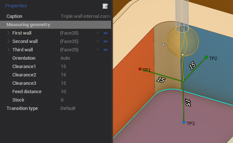Pick First wall face using arrow icon

pos(106,33)
